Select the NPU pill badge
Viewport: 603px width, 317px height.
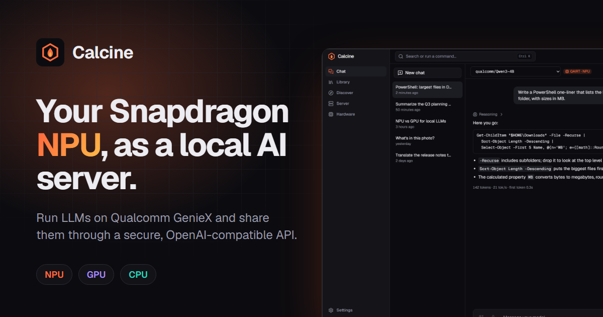54,275
